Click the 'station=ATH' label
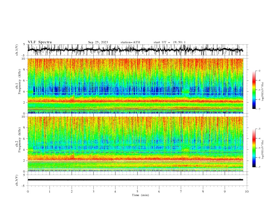Screen dimensions: 278x215 point(130,42)
